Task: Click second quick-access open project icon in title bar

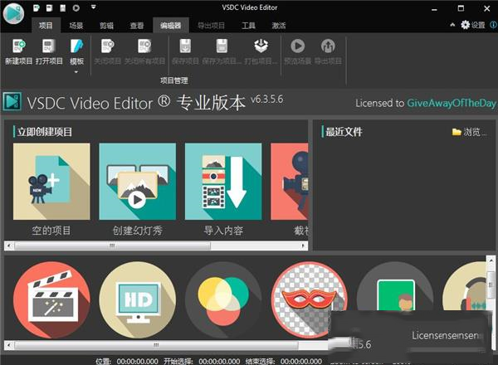Action: point(49,7)
